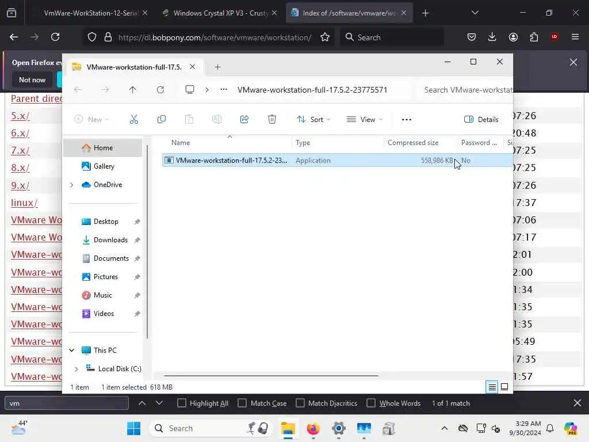
Task: Add a new Explorer tab
Action: [x=217, y=67]
